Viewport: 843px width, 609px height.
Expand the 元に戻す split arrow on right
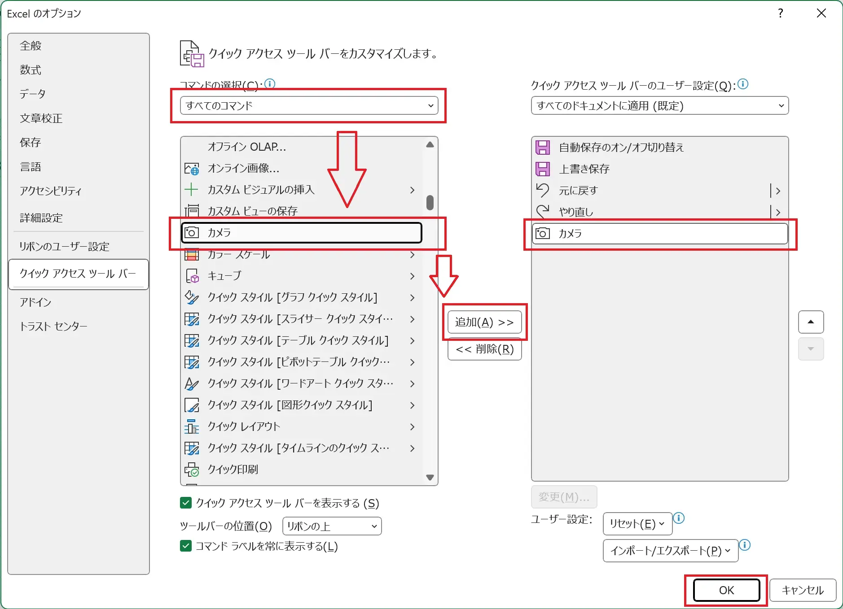[x=778, y=191]
